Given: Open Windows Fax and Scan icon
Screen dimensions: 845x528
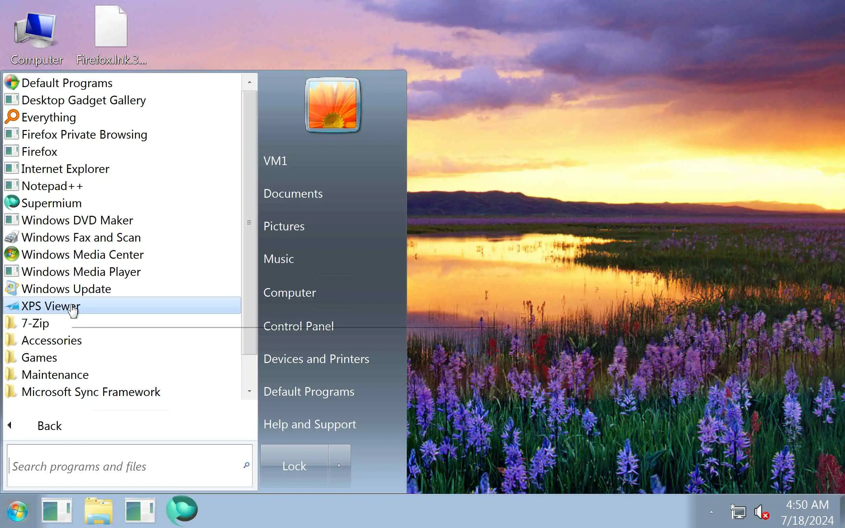Looking at the screenshot, I should pos(12,237).
